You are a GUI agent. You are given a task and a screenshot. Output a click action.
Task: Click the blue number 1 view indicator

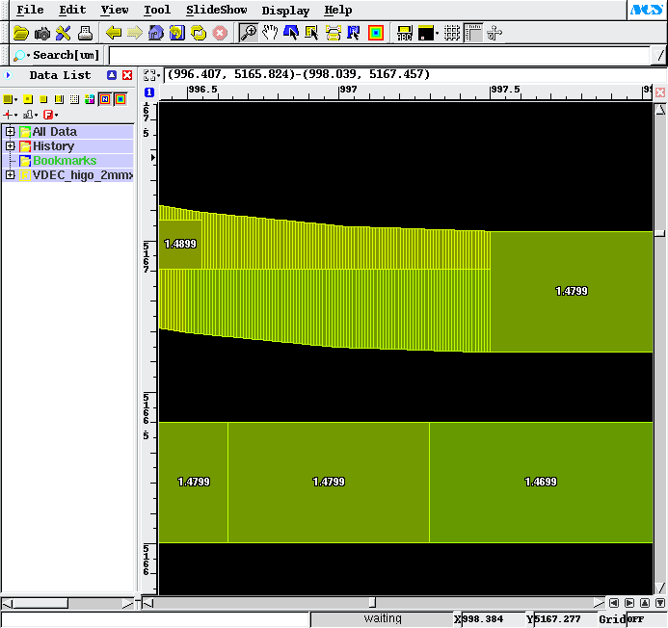(x=149, y=92)
